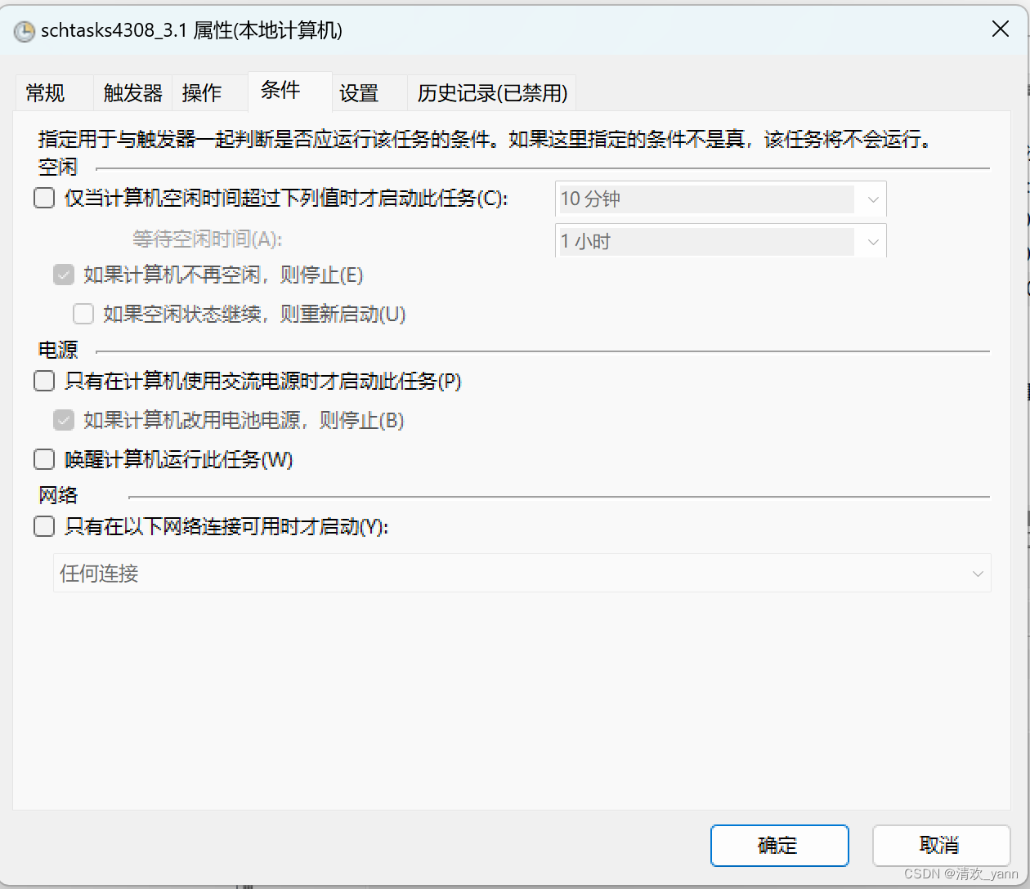Enable 只有在计算机使用交流电源时才启动此任务(P)
The height and width of the screenshot is (889, 1030).
click(44, 381)
